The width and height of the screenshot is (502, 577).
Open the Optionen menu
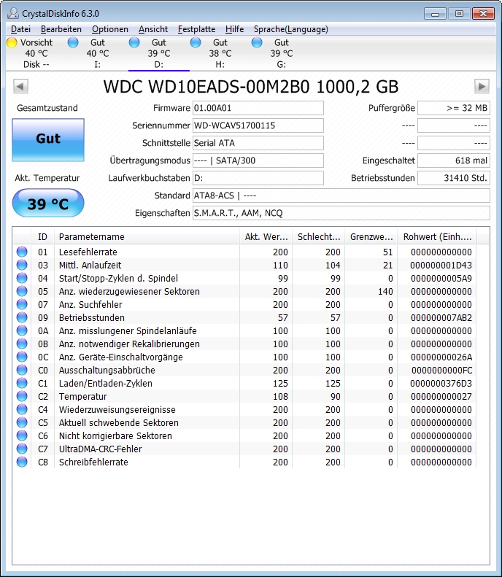(x=110, y=29)
